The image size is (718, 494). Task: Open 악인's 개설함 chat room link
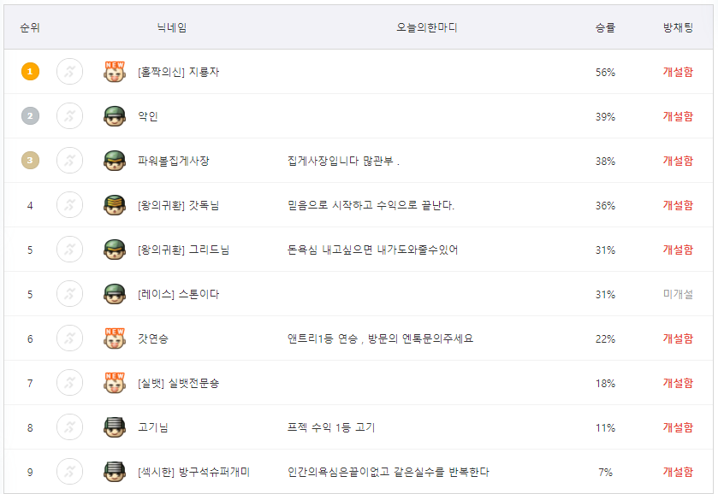pyautogui.click(x=678, y=116)
